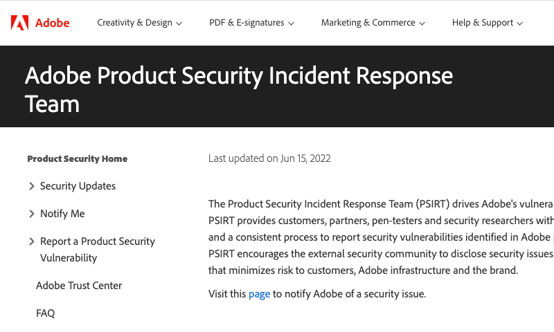The height and width of the screenshot is (332, 554).
Task: Open the Security Updates sidebar link
Action: (x=78, y=186)
